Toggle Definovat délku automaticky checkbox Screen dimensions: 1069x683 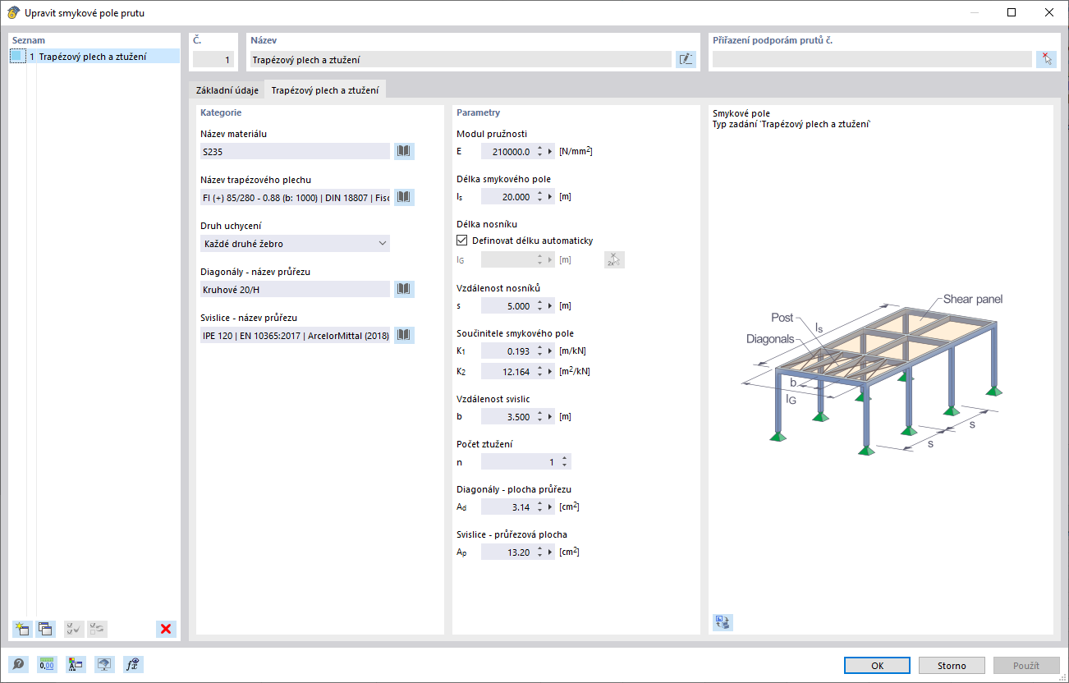coord(462,241)
